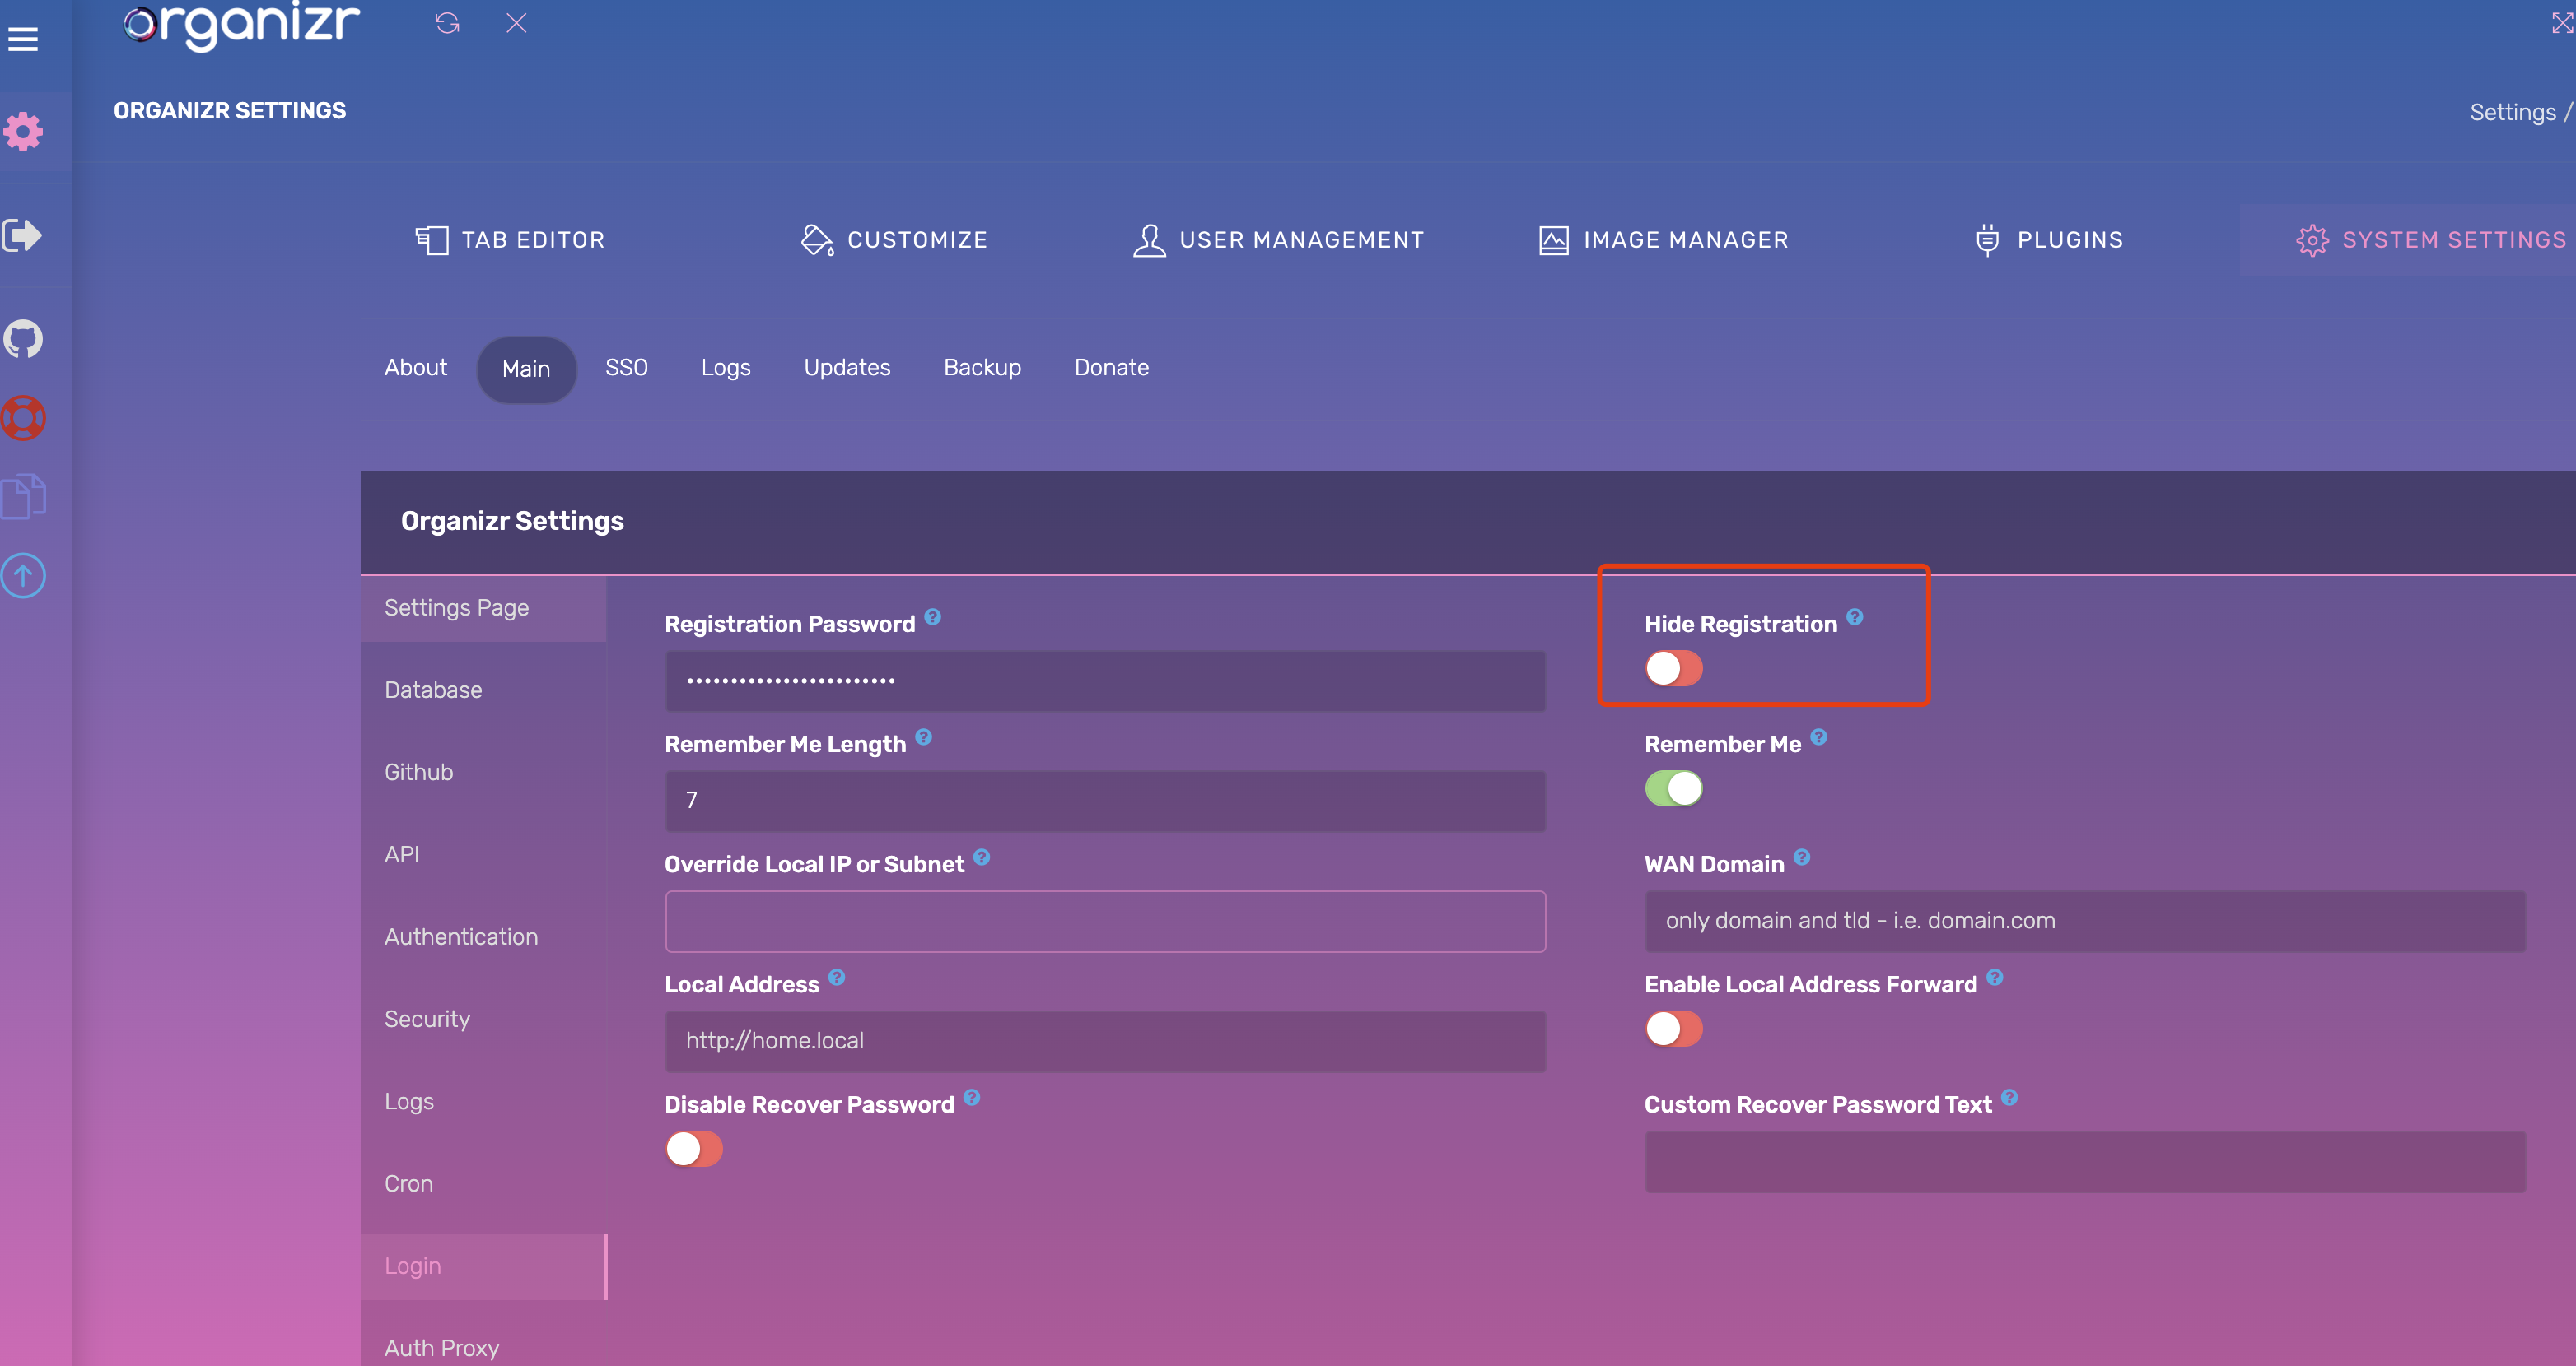This screenshot has width=2576, height=1366.
Task: Click the logout arrow sidebar icon
Action: click(x=23, y=235)
